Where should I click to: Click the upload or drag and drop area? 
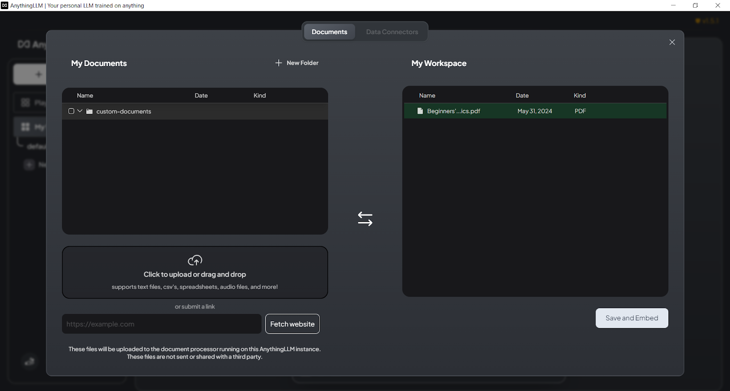coord(195,273)
